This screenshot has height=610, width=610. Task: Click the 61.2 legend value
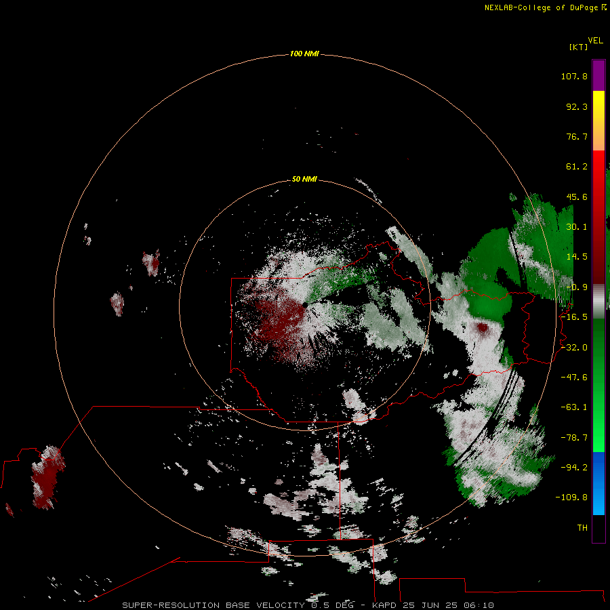click(577, 167)
